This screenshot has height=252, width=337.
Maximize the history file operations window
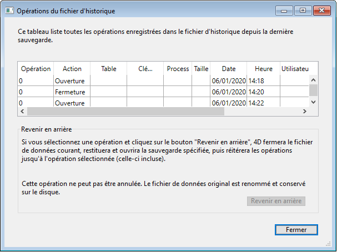click(303, 11)
